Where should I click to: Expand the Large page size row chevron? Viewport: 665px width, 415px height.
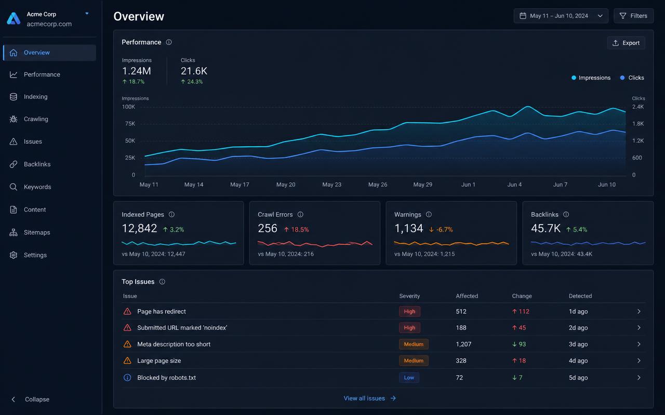click(x=639, y=361)
